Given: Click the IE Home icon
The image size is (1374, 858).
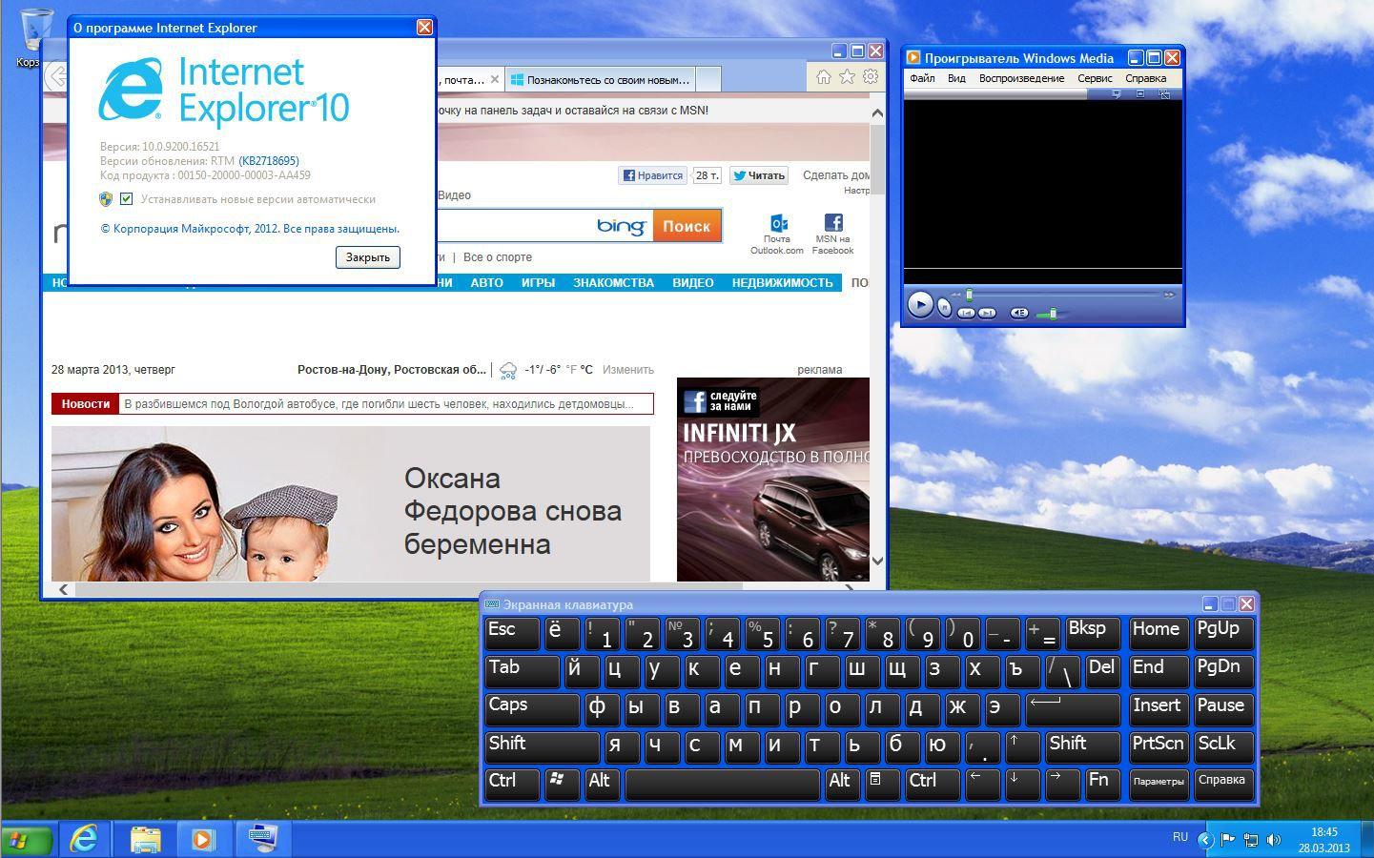Looking at the screenshot, I should (x=823, y=77).
